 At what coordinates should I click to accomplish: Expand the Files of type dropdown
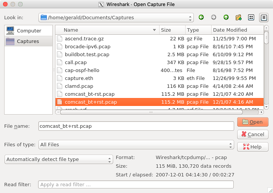136,144
